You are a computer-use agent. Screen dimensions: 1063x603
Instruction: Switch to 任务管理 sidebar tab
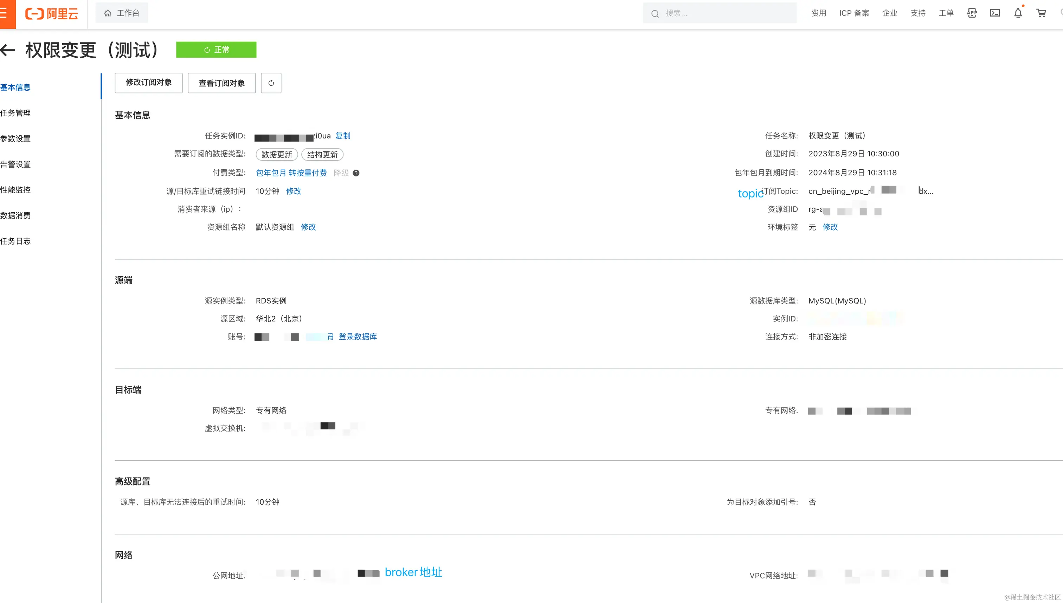[x=16, y=113]
